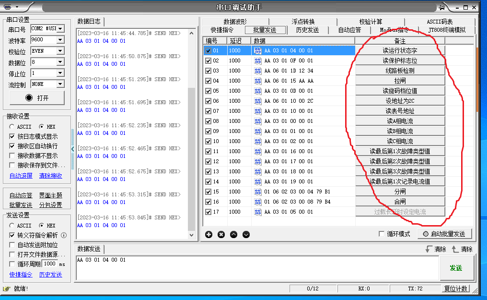Click the data icon in row 07
Viewport: 487px width, 300px height.
tap(257, 111)
